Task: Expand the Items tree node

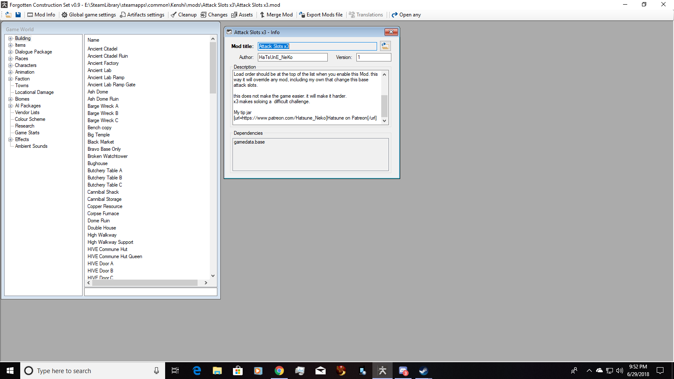Action: click(x=11, y=45)
